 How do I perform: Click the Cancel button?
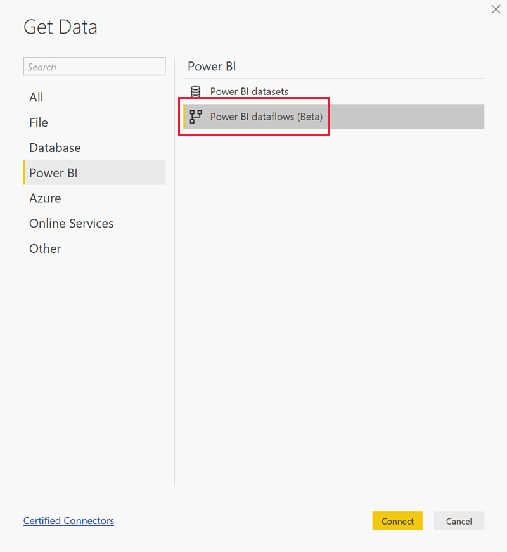tap(459, 521)
